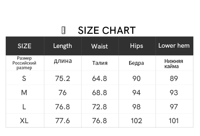The height and width of the screenshot is (136, 200).
Task: Click the длина translation cell
Action: click(x=63, y=61)
